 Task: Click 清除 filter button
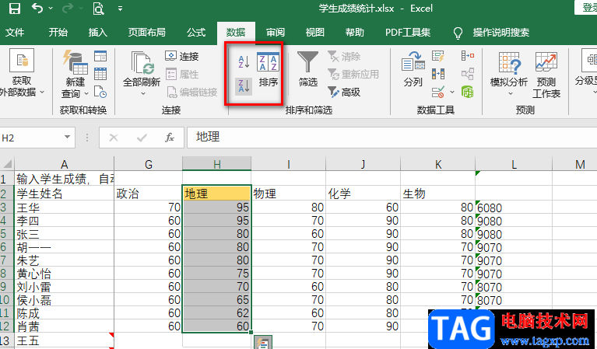tap(344, 57)
